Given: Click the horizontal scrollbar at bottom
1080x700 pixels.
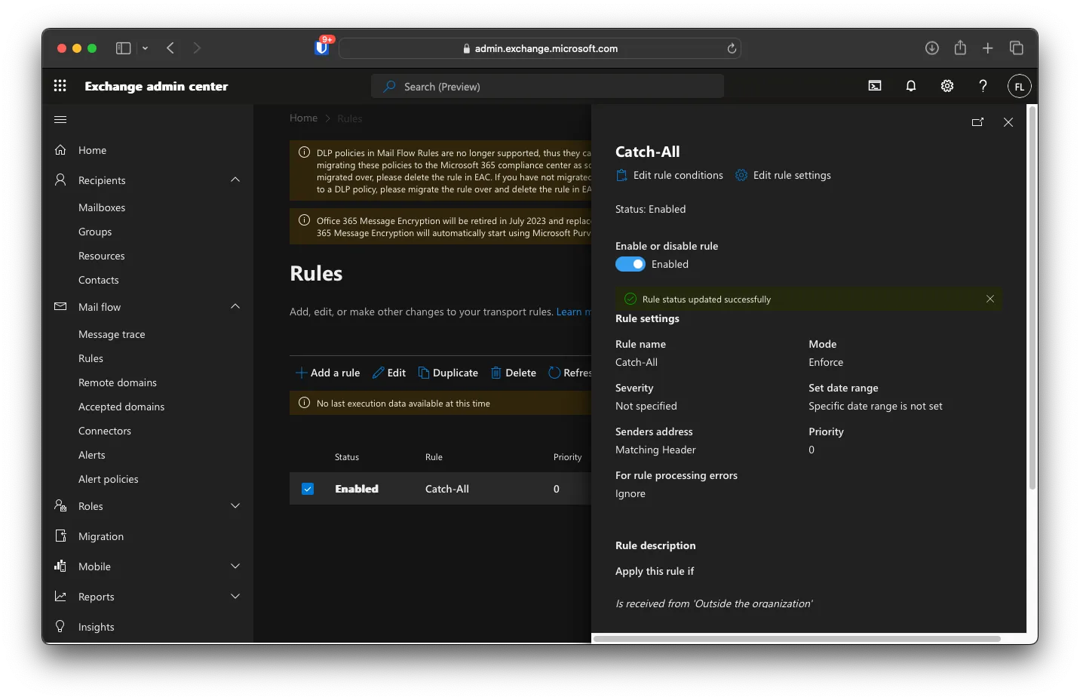Looking at the screenshot, I should [796, 638].
